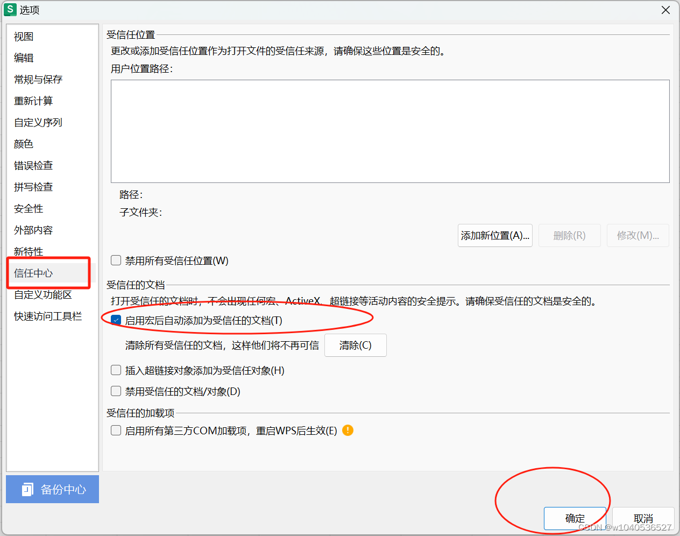Viewport: 680px width, 536px height.
Task: Uncheck 启用宏后自动添加为受信任的文档
Action: [116, 320]
